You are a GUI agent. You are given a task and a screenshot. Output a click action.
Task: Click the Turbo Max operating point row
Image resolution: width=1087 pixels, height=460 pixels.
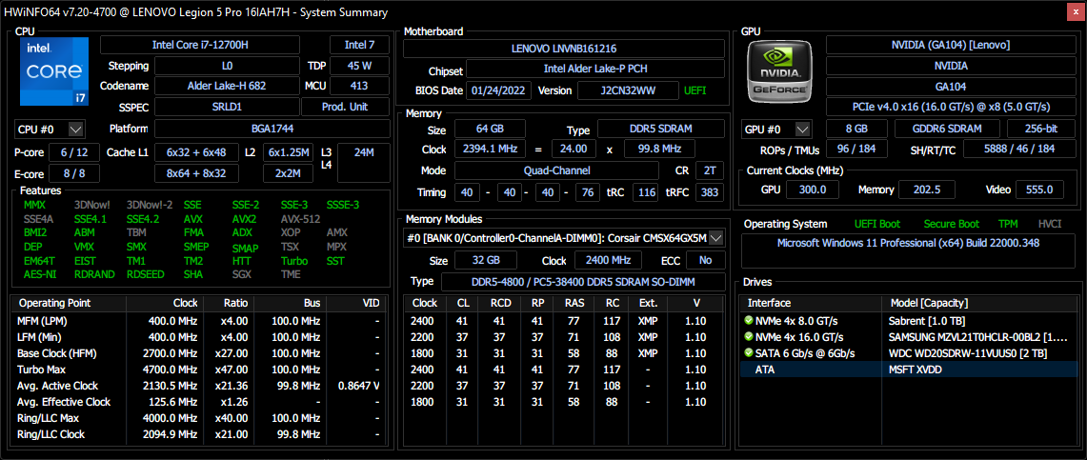click(199, 370)
